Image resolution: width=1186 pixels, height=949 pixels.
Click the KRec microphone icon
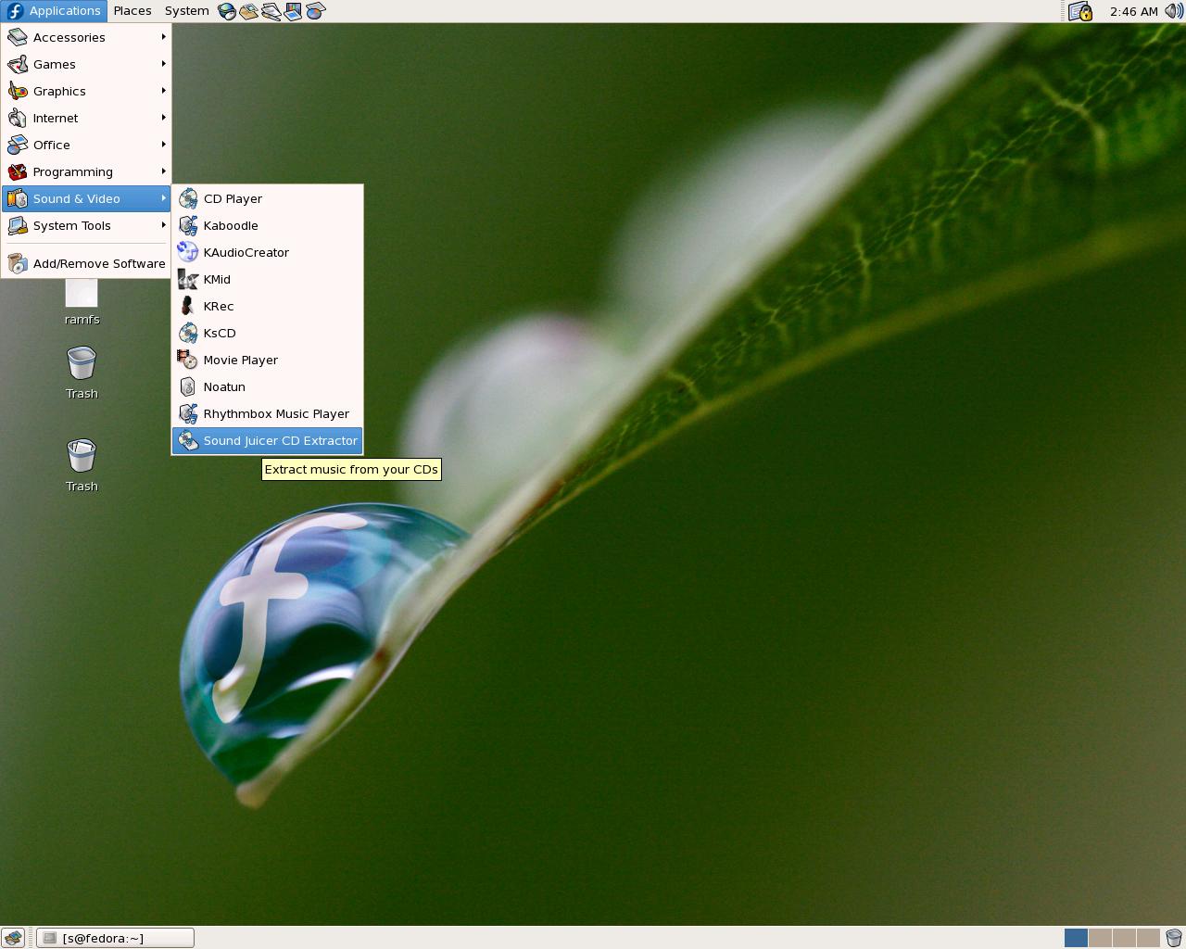[x=188, y=306]
